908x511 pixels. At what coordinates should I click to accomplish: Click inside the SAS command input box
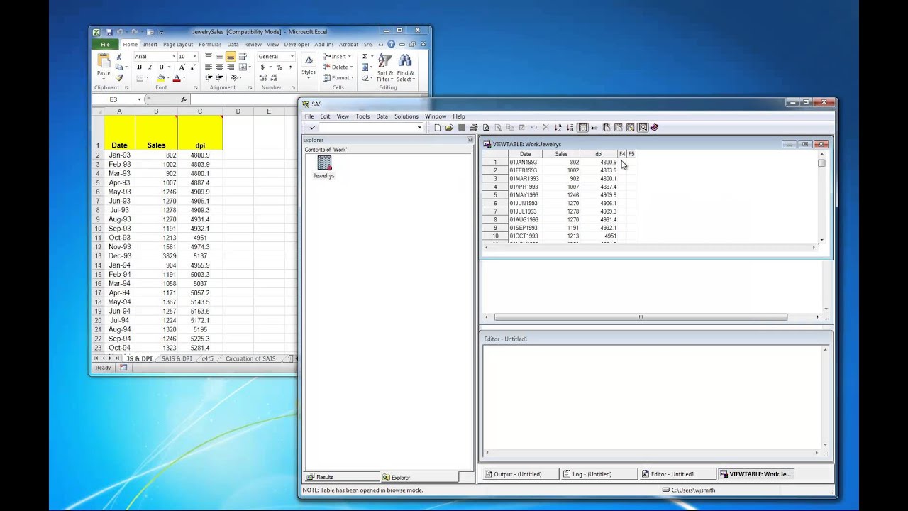(367, 128)
